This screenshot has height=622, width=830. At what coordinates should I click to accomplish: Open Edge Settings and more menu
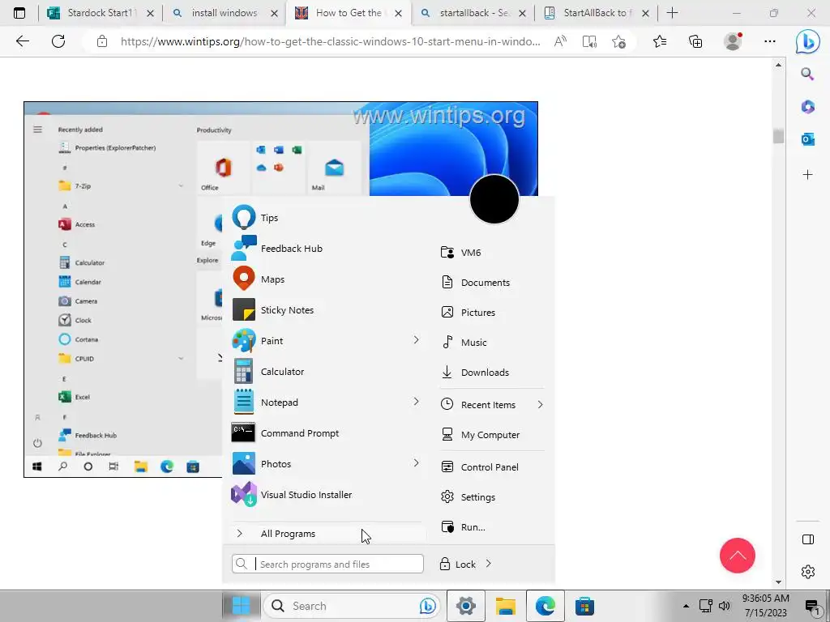click(770, 41)
